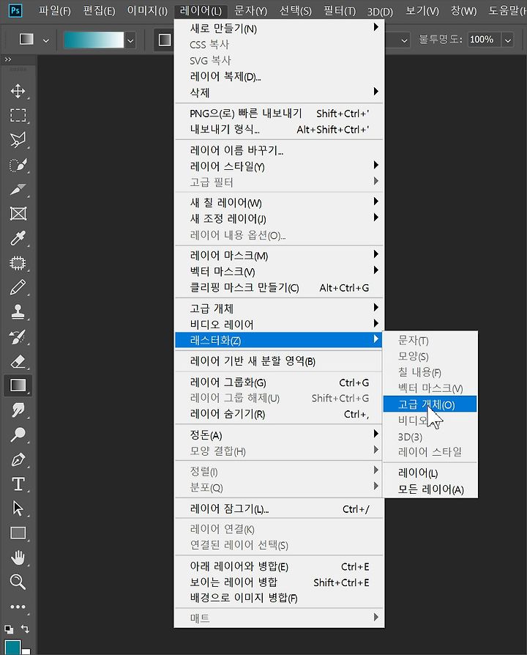This screenshot has height=655, width=527.
Task: Select the Frame tool
Action: (18, 213)
